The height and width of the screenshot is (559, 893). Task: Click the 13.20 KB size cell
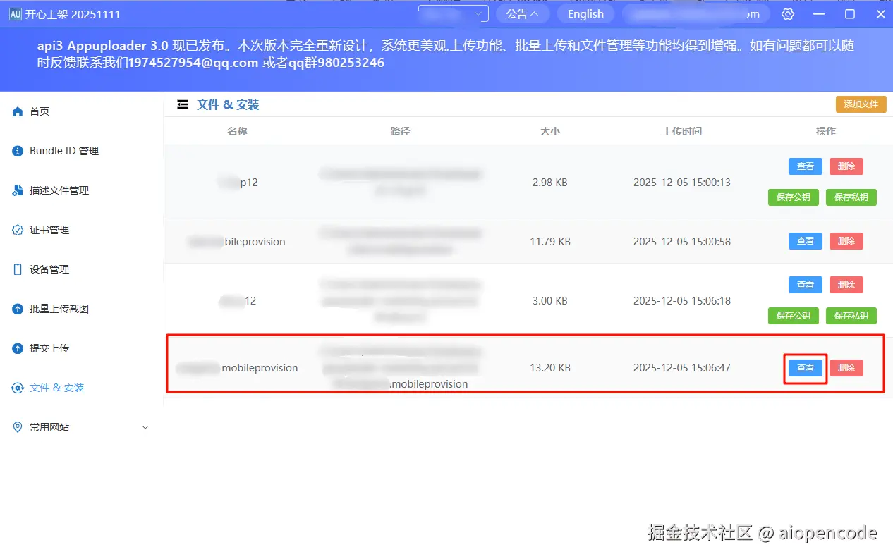(550, 368)
